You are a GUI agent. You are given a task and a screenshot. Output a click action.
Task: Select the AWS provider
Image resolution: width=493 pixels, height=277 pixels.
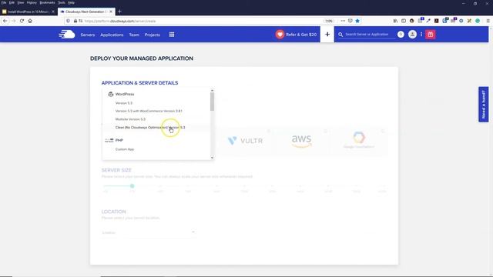301,141
